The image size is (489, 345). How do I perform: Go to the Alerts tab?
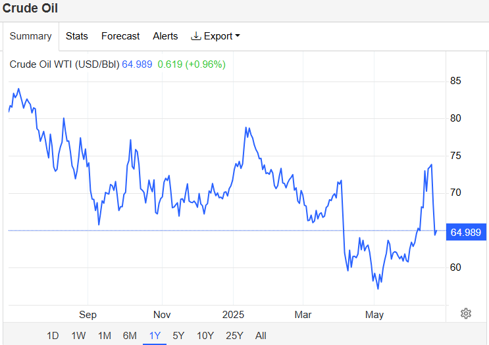tap(165, 36)
